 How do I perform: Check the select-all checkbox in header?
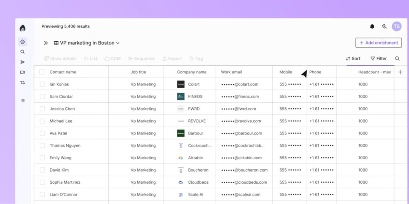[x=42, y=72]
